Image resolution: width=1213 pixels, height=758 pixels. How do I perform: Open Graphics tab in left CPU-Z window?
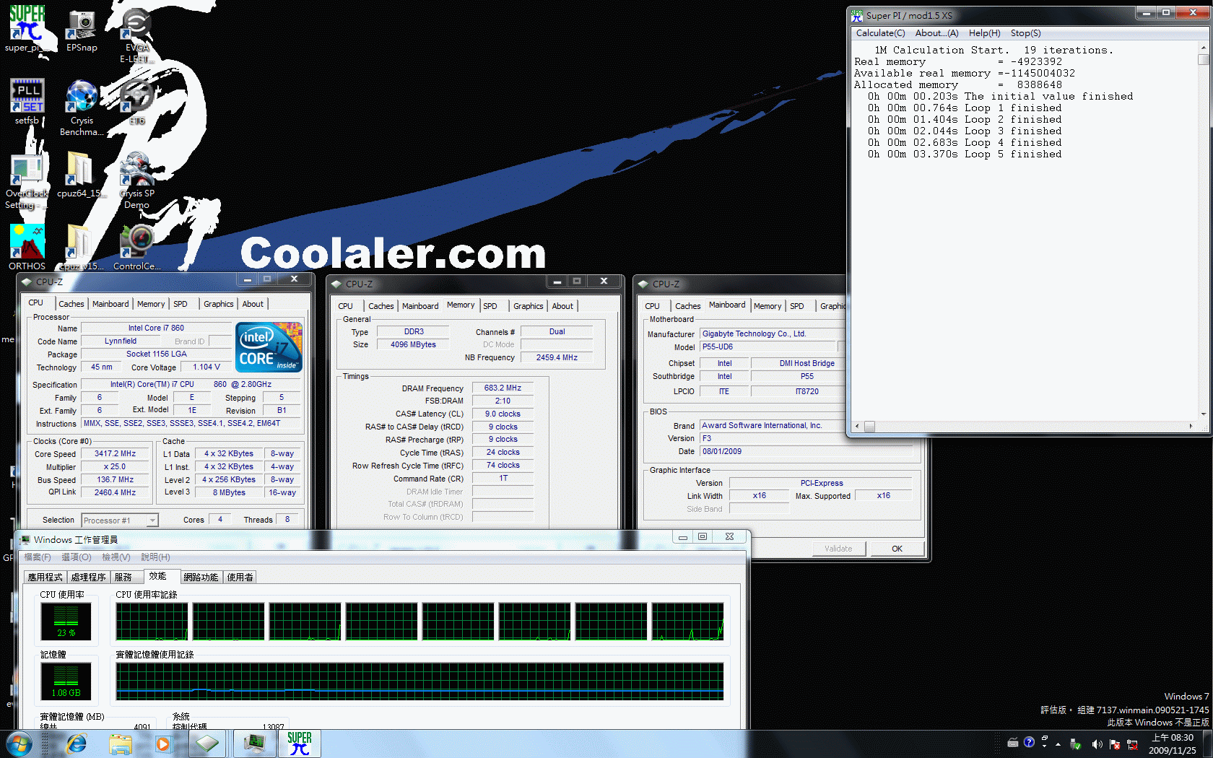click(218, 304)
